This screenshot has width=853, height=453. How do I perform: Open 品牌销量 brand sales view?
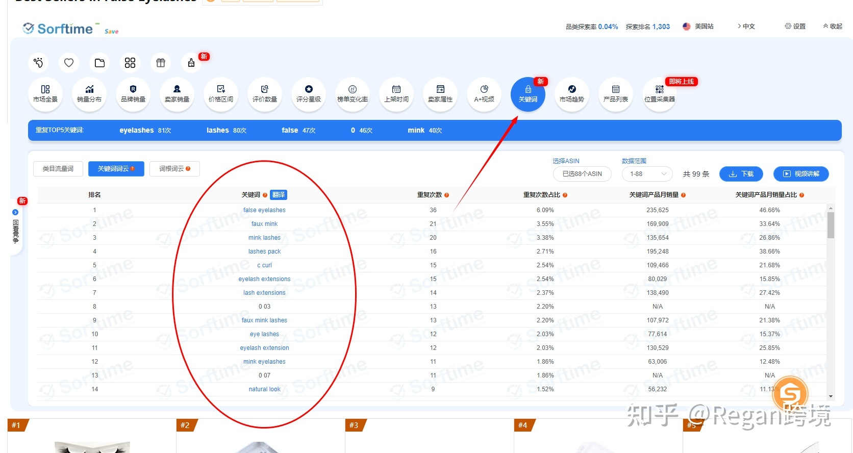tap(133, 94)
